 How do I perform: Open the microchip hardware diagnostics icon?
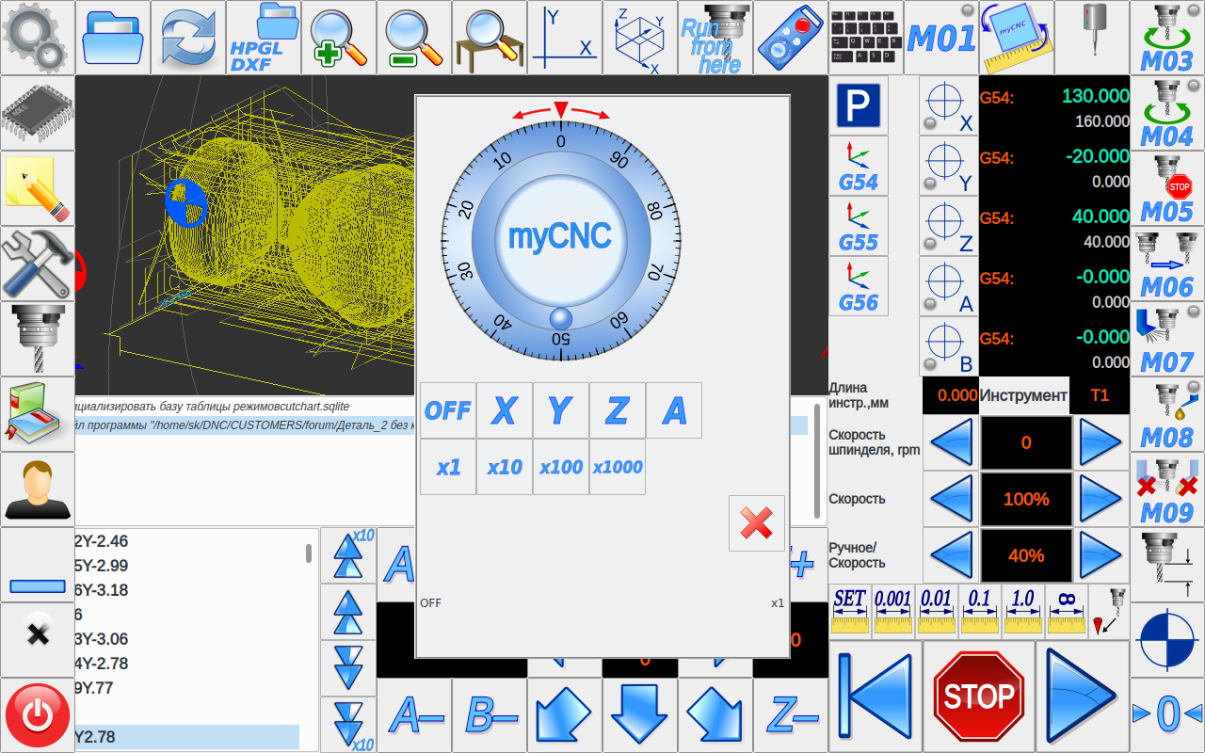point(38,113)
